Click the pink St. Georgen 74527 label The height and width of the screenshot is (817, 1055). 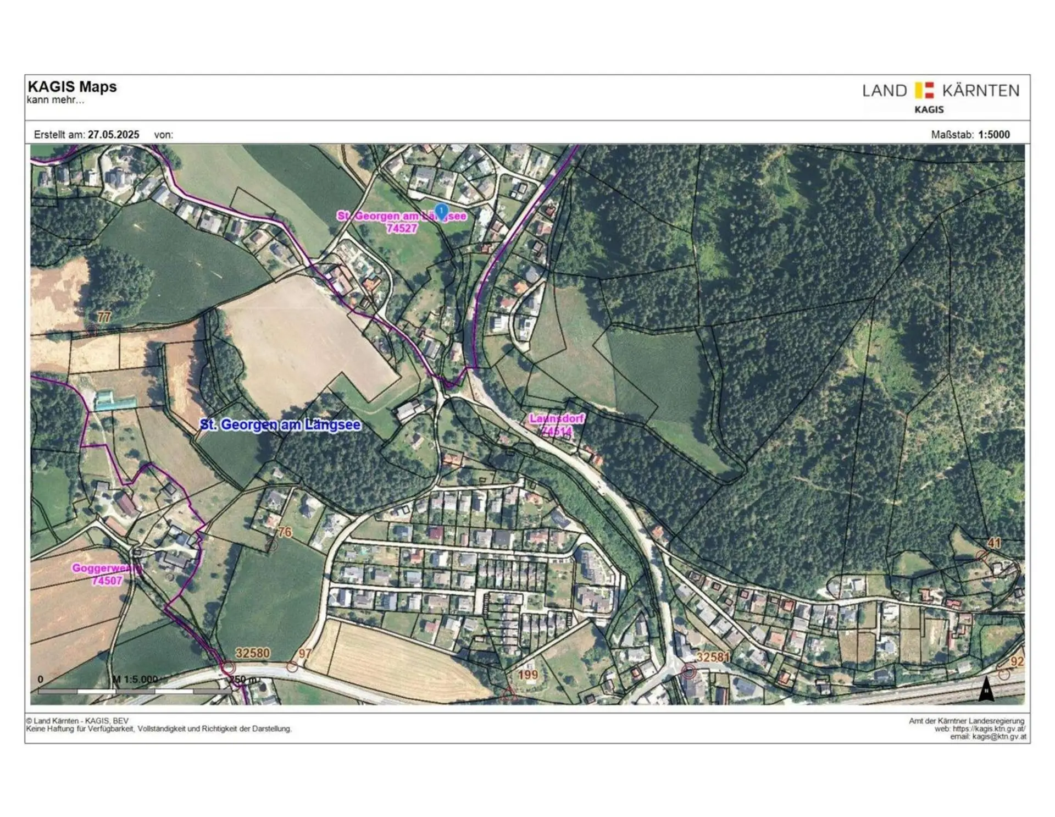[x=402, y=222]
